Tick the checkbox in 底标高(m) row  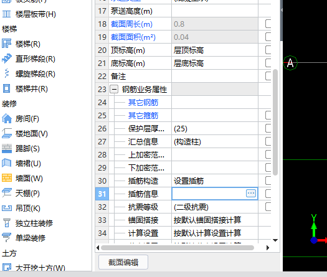pos(268,63)
